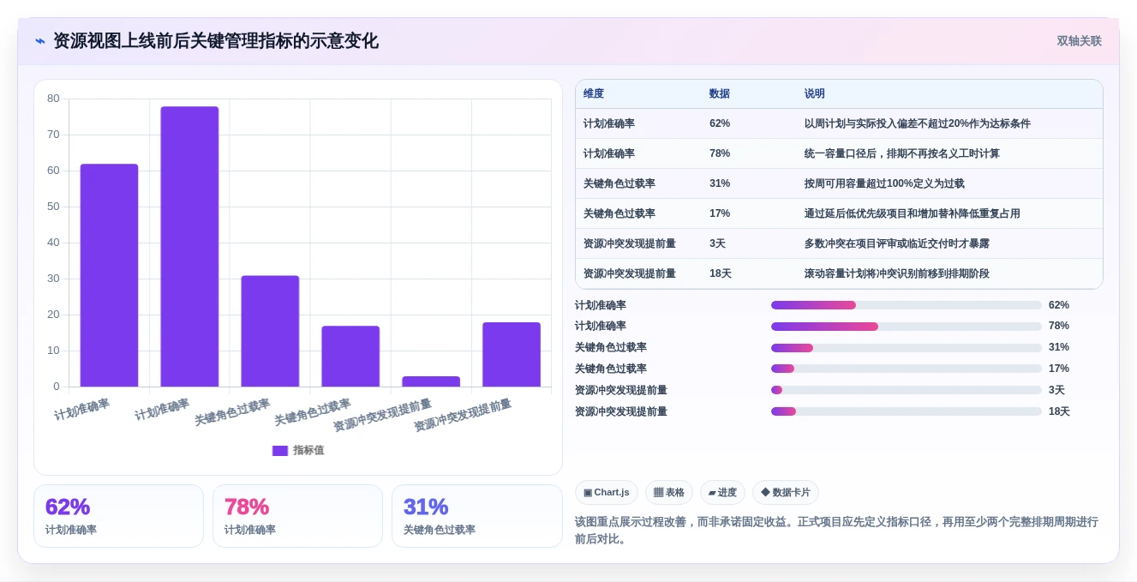
Task: Click the 18天 progress bar
Action: 907,411
